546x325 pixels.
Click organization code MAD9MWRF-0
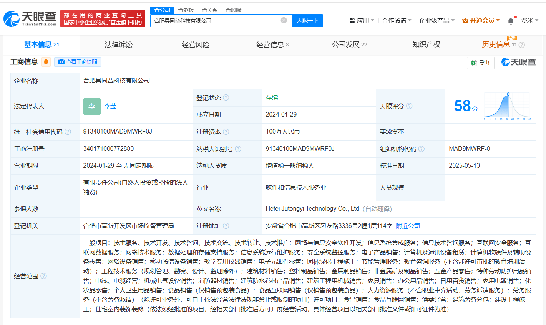coord(470,148)
